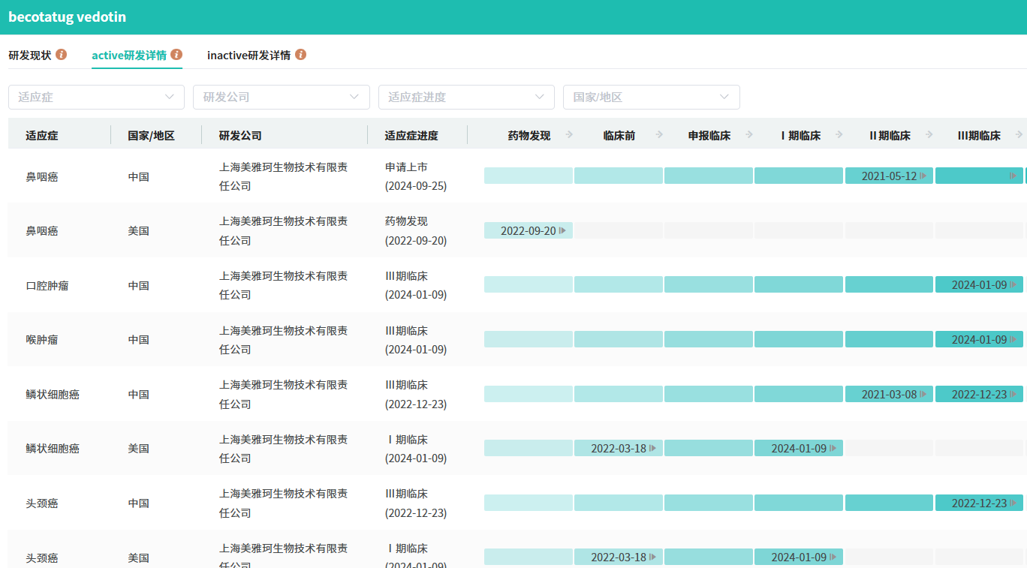
Task: Open the 研发公司 filter dropdown
Action: (282, 97)
